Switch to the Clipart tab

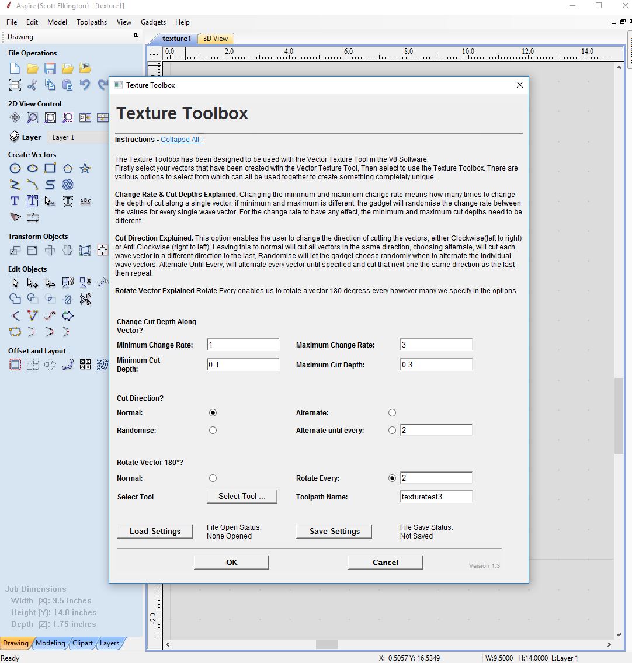[82, 643]
